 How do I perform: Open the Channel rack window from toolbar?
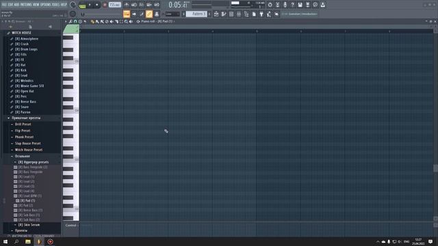pyautogui.click(x=231, y=14)
